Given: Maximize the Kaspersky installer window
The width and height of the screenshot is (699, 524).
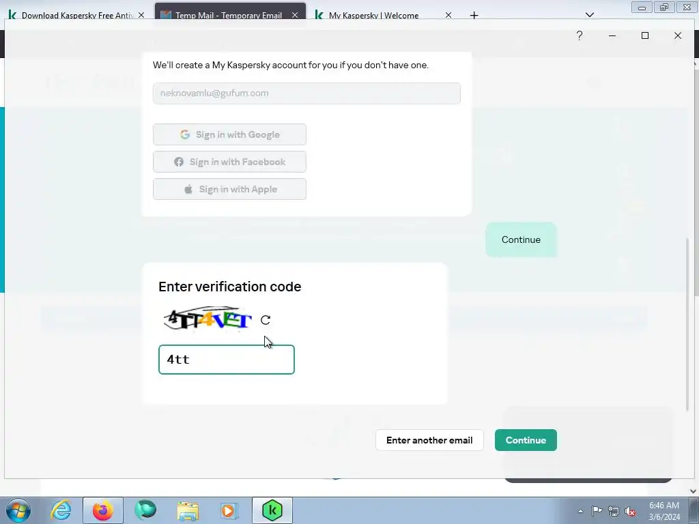Looking at the screenshot, I should pos(644,35).
